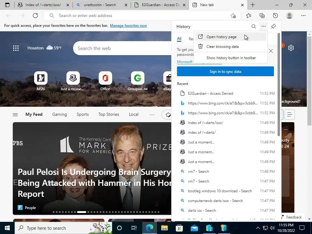Dismiss the sync message in History panel
Image resolution: width=312 pixels, height=234 pixels.
(271, 51)
